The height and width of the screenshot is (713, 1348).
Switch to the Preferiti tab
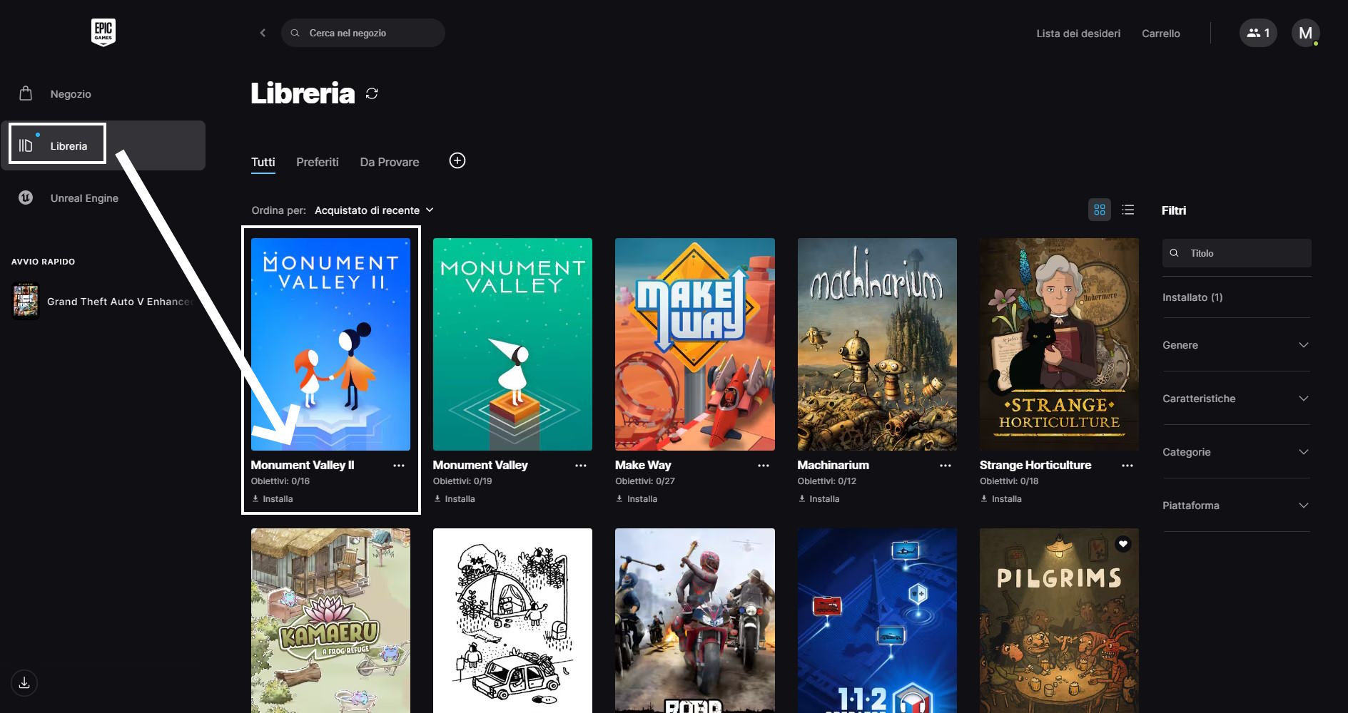pyautogui.click(x=318, y=162)
